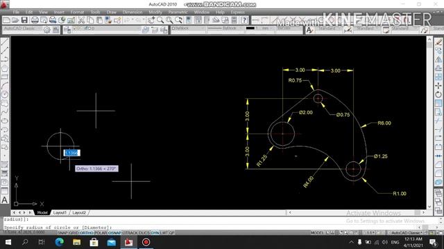Screen dimensions: 444x249
Task: Open File Explorer from taskbar
Action: coord(76,242)
